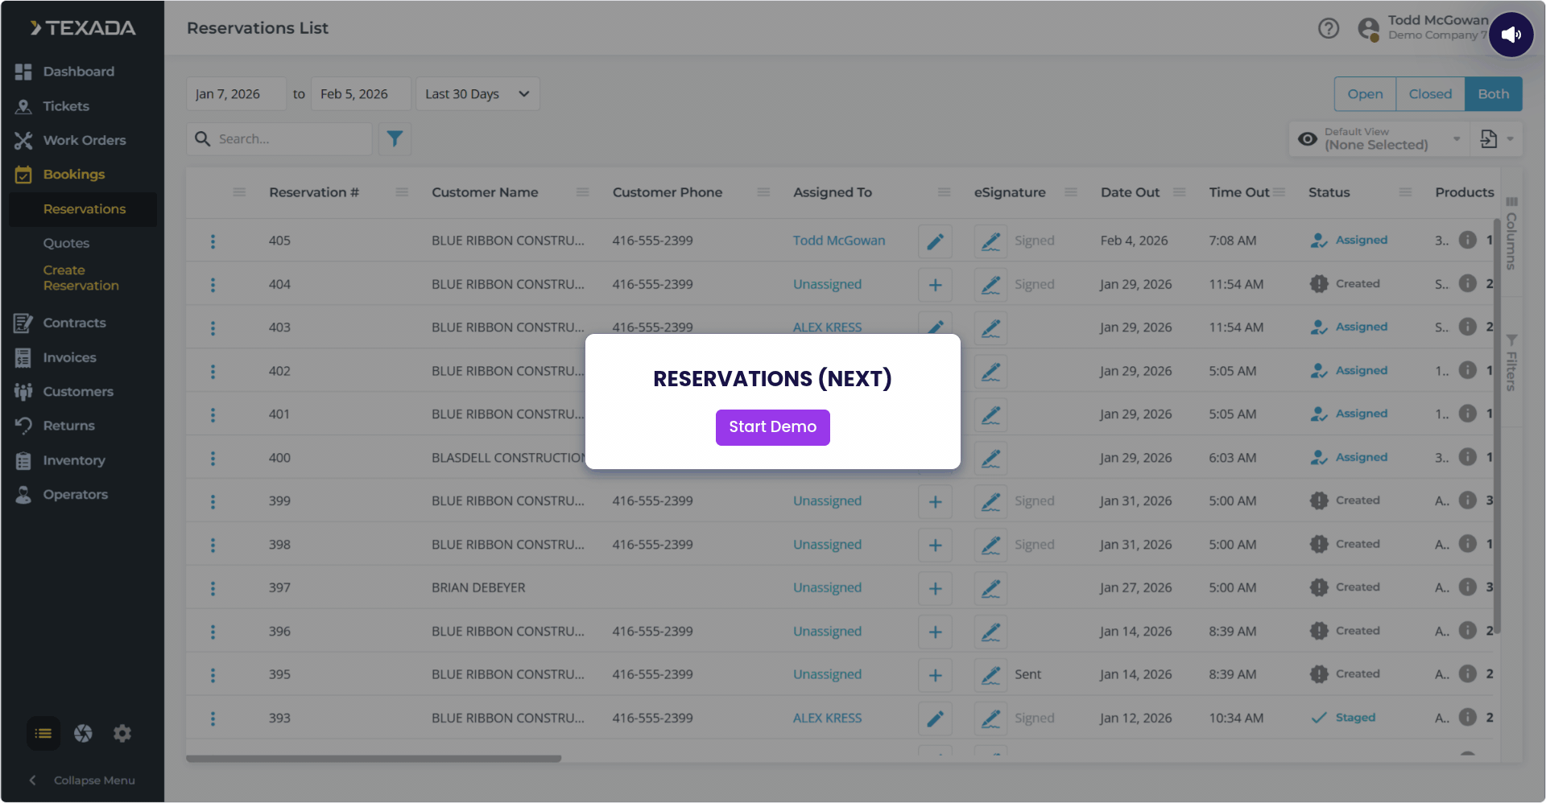Add assignee plus for reservation 404

(x=935, y=285)
